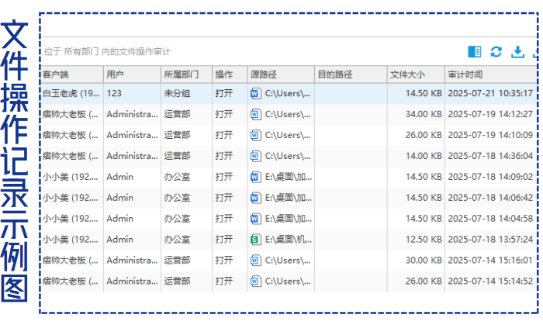Viewport: 543px width, 325px height.
Task: Click Word file icon in 34.00 KB row
Action: [x=255, y=114]
